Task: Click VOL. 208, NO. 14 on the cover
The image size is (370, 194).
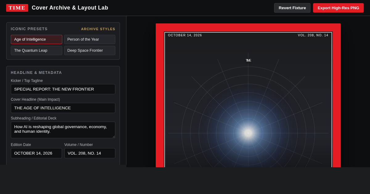Action: pos(313,35)
